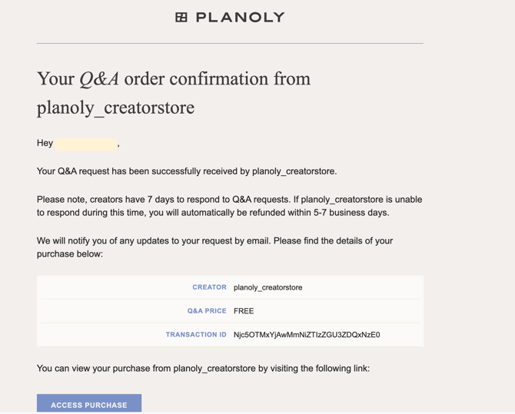
Task: Click the TRANSACTION ID label
Action: [x=196, y=335]
